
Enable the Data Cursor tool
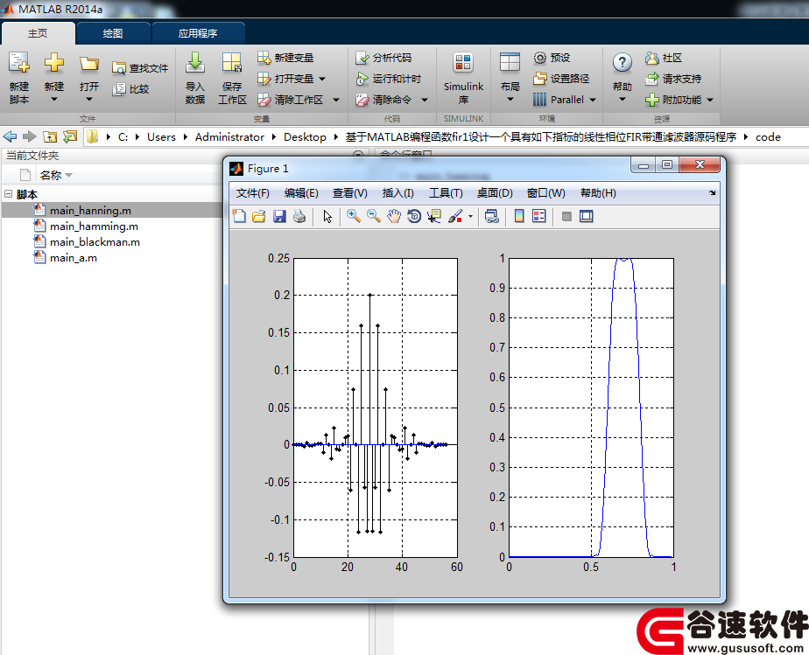(434, 217)
